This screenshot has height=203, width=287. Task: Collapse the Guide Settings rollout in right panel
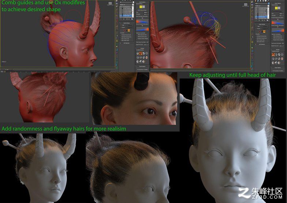pyautogui.click(x=262, y=24)
